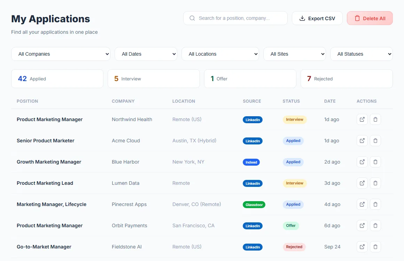
Task: Click Export CSV button
Action: click(x=317, y=18)
